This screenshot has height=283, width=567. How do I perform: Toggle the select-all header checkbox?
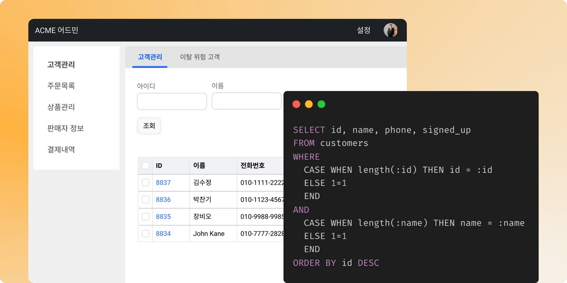coord(146,166)
